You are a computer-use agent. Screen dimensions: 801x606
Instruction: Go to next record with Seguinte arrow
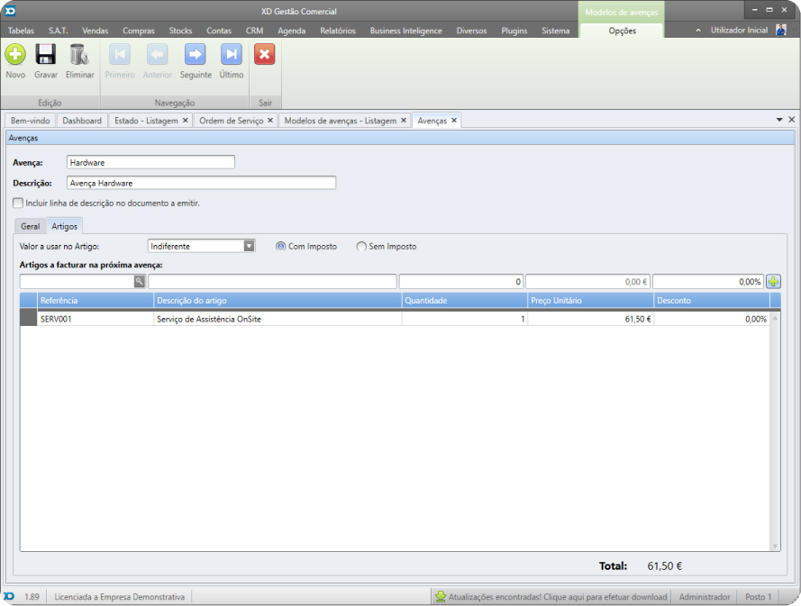pyautogui.click(x=196, y=55)
